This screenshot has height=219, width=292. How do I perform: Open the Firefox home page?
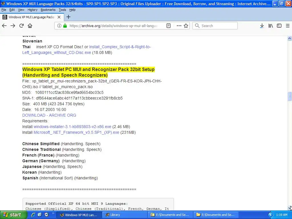[30, 26]
